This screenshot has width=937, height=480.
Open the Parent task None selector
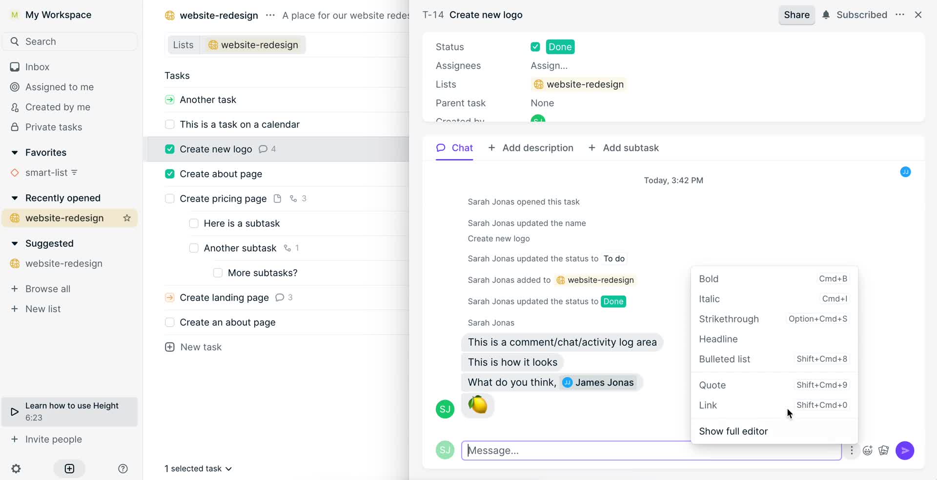[x=542, y=103]
